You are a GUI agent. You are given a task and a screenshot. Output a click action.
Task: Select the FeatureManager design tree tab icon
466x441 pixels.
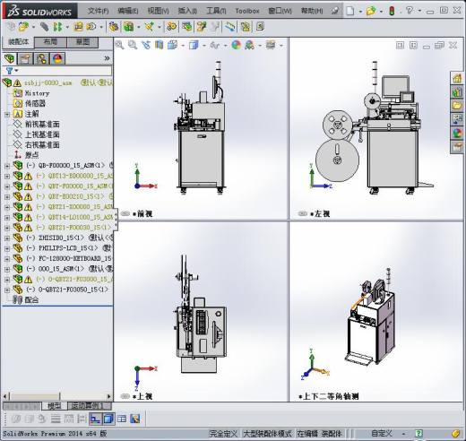tap(10, 58)
